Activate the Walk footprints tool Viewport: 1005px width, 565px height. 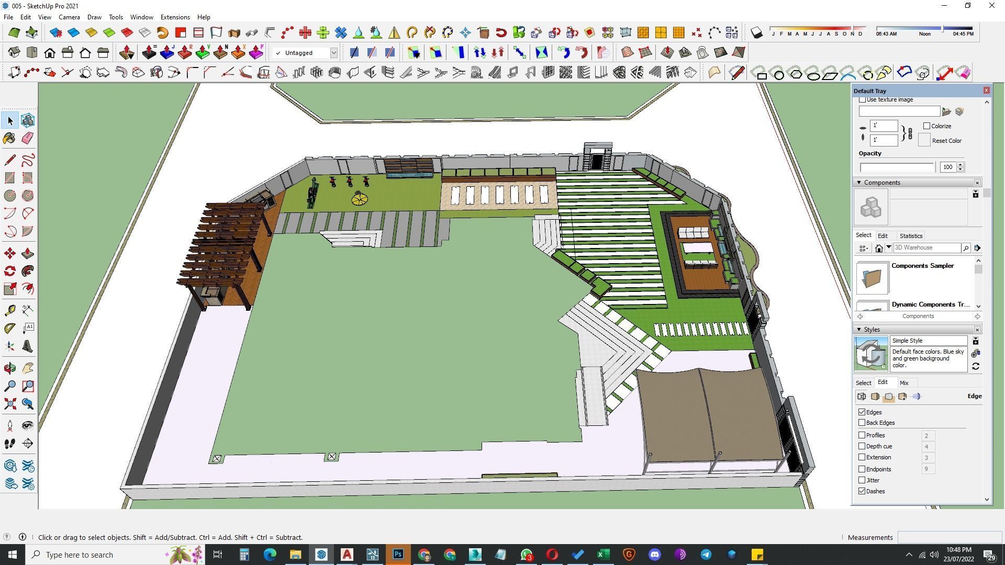coord(10,444)
